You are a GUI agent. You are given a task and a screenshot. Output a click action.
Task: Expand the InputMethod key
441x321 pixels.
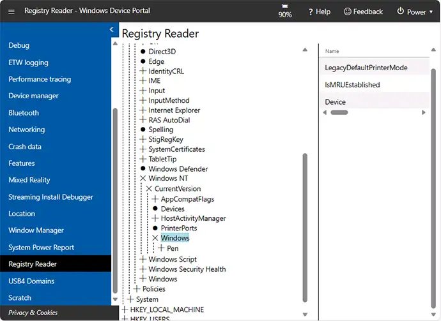click(x=143, y=100)
